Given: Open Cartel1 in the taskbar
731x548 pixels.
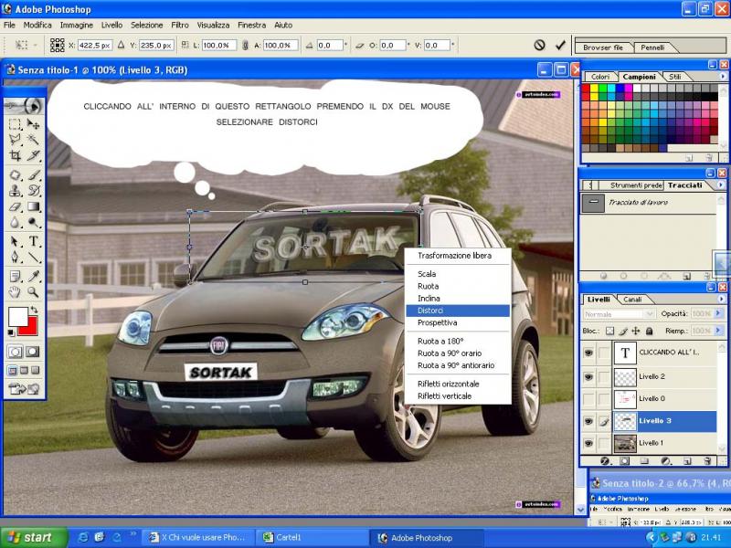Looking at the screenshot, I should pyautogui.click(x=311, y=537).
